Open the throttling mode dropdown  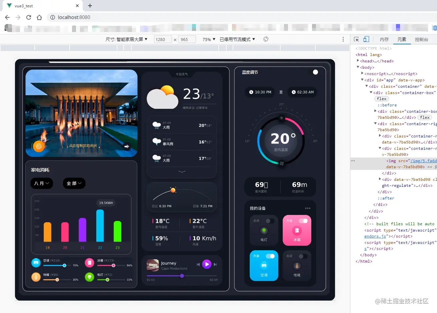(237, 39)
